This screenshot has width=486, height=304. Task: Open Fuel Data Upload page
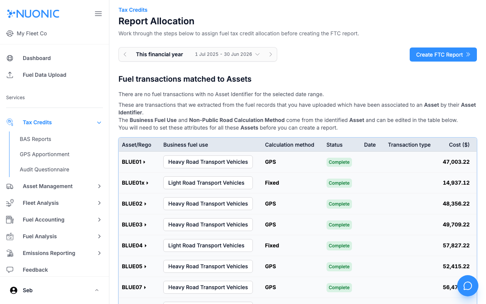[44, 75]
